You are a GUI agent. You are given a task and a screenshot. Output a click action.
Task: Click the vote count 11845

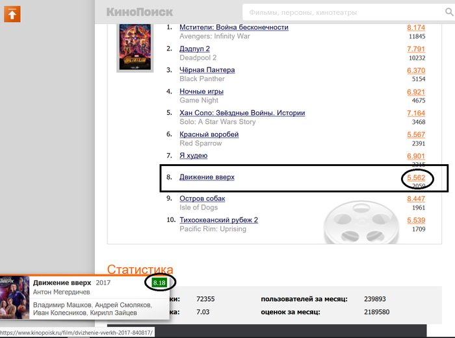click(417, 36)
